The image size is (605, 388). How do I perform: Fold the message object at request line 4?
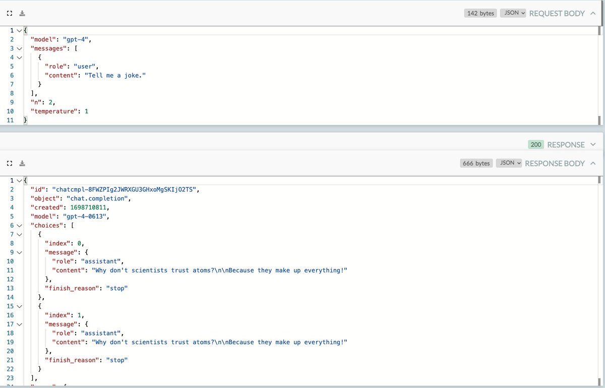pyautogui.click(x=19, y=58)
